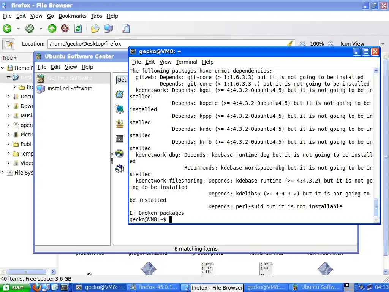The width and height of the screenshot is (389, 292).
Task: Open the Terminal menu in terminal window
Action: [x=187, y=62]
